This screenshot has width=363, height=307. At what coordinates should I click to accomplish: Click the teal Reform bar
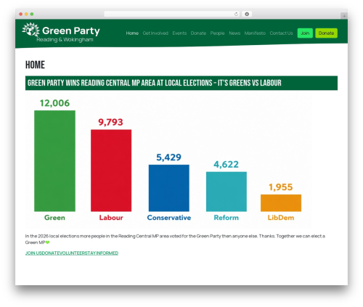pyautogui.click(x=227, y=192)
